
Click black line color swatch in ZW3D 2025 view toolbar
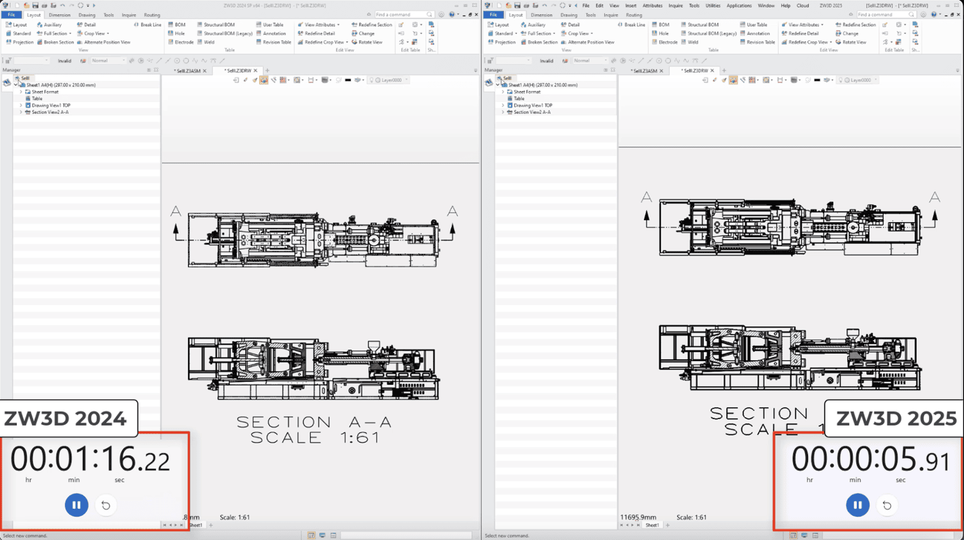[817, 80]
